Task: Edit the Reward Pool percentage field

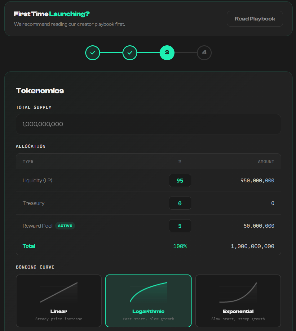Action: click(x=180, y=226)
